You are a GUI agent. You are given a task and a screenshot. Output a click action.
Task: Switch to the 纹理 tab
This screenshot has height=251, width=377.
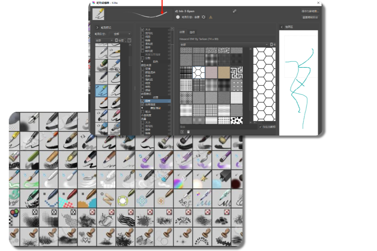coord(183,32)
